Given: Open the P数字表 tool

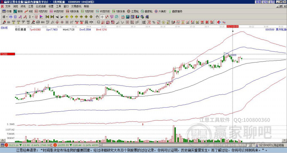Looking at the screenshot, I should [x=73, y=11].
